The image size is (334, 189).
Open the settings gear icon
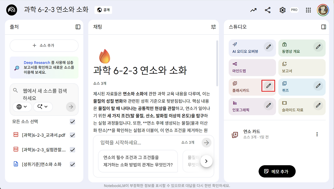coord(282,10)
